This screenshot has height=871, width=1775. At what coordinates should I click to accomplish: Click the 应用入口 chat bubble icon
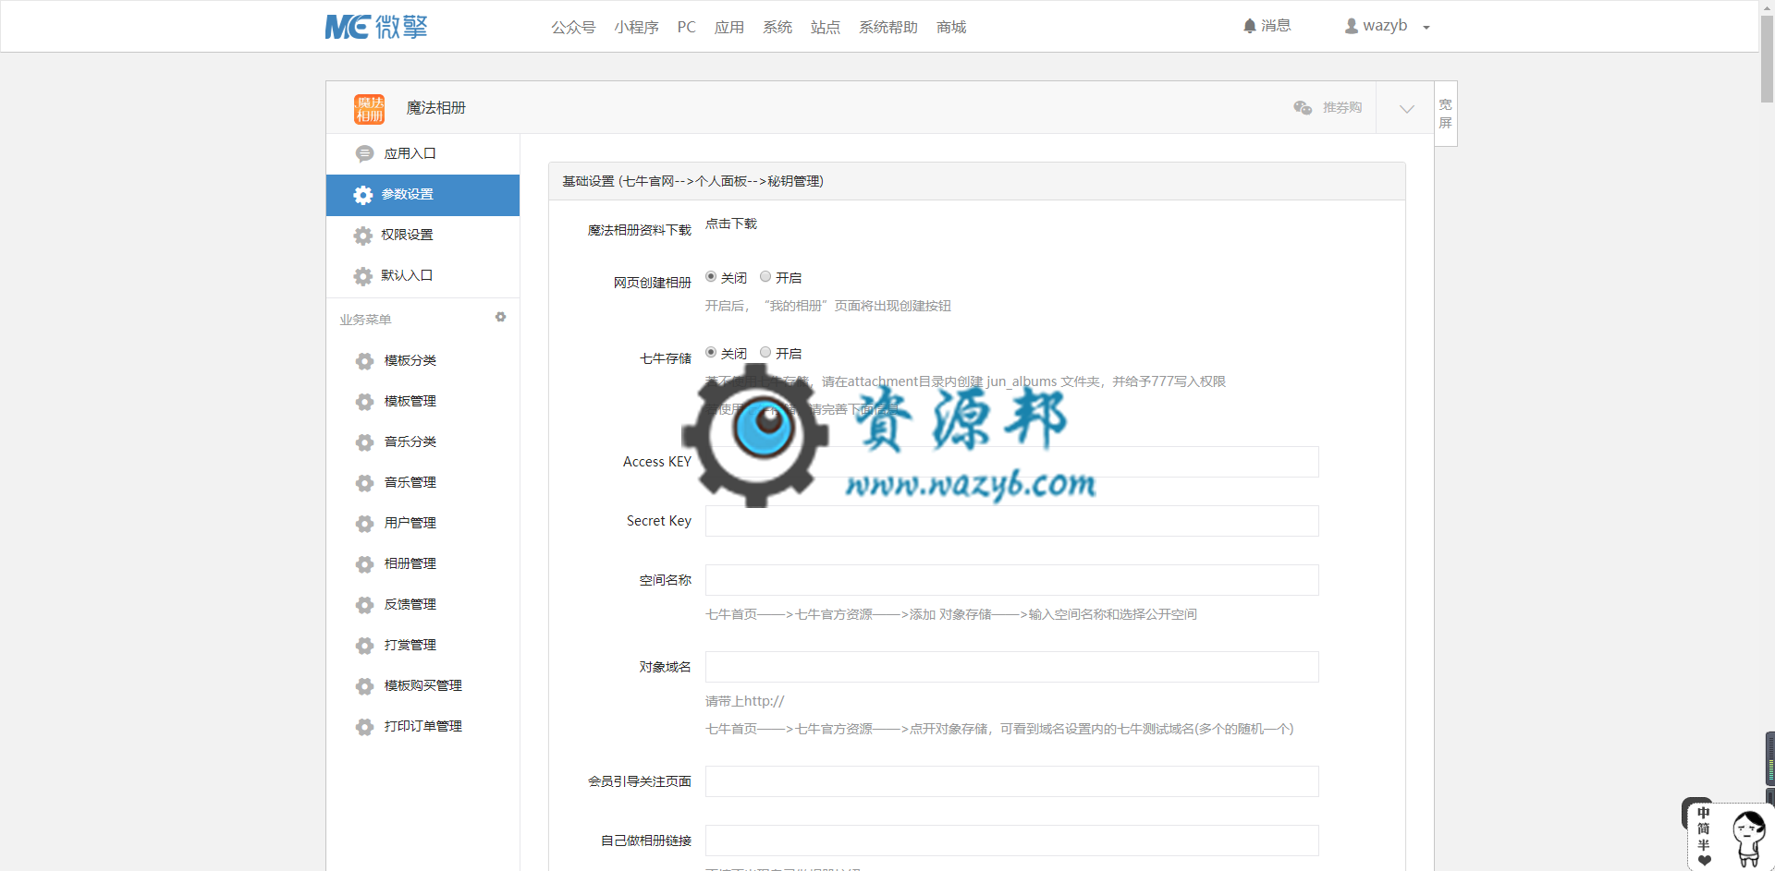coord(364,154)
